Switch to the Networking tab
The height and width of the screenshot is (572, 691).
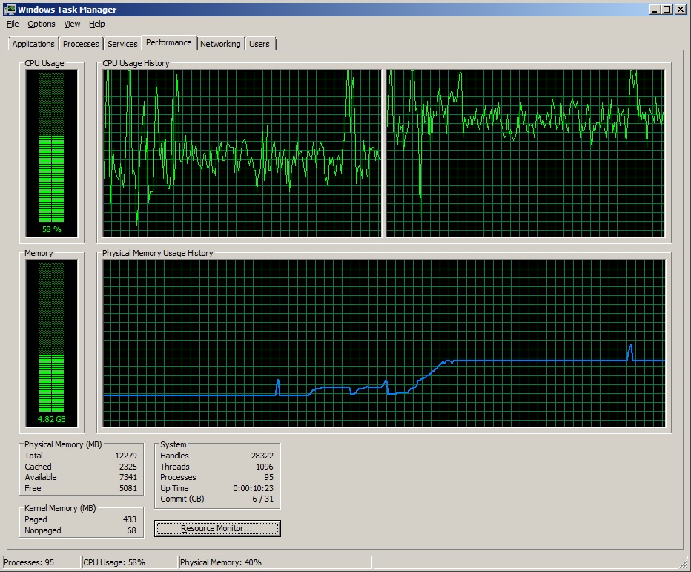(220, 44)
